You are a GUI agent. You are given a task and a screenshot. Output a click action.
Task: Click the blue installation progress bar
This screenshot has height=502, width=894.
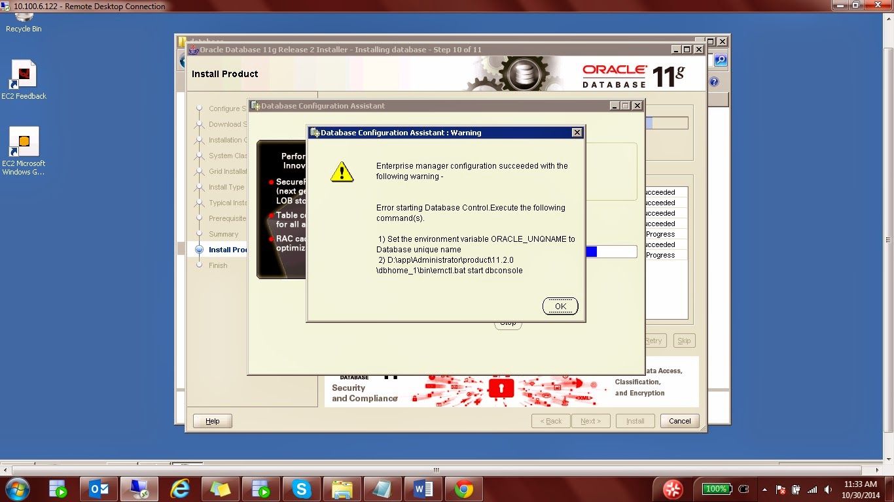tap(592, 252)
